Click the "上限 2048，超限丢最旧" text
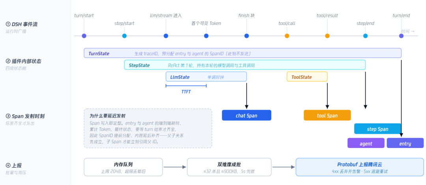Image resolution: width=426 pixels, height=185 pixels. (x=123, y=172)
